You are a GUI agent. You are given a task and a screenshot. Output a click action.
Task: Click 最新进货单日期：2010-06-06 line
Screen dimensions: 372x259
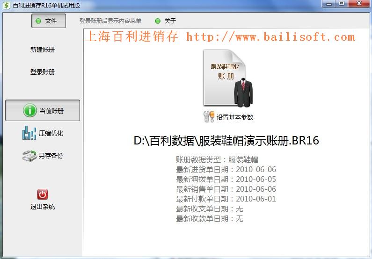[x=226, y=169]
